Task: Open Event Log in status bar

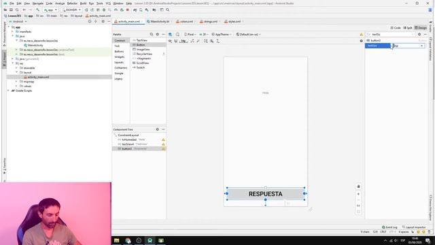Action: coord(389,227)
